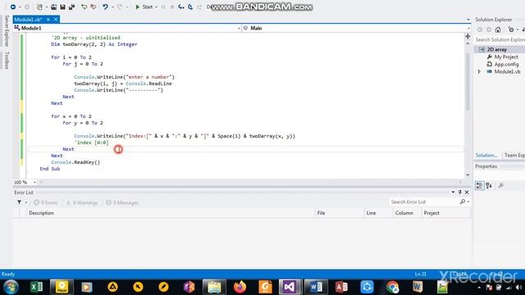Click the Properties Categorized view icon
Screen dimensions: 525x295
pos(479,186)
